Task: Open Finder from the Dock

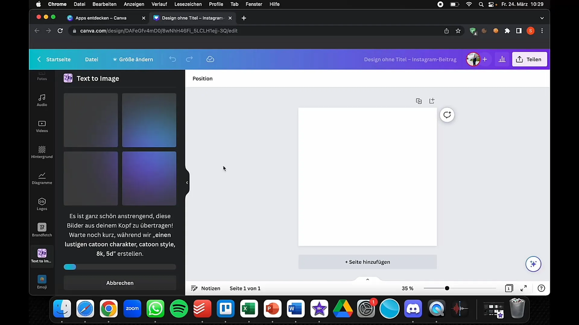Action: click(62, 308)
